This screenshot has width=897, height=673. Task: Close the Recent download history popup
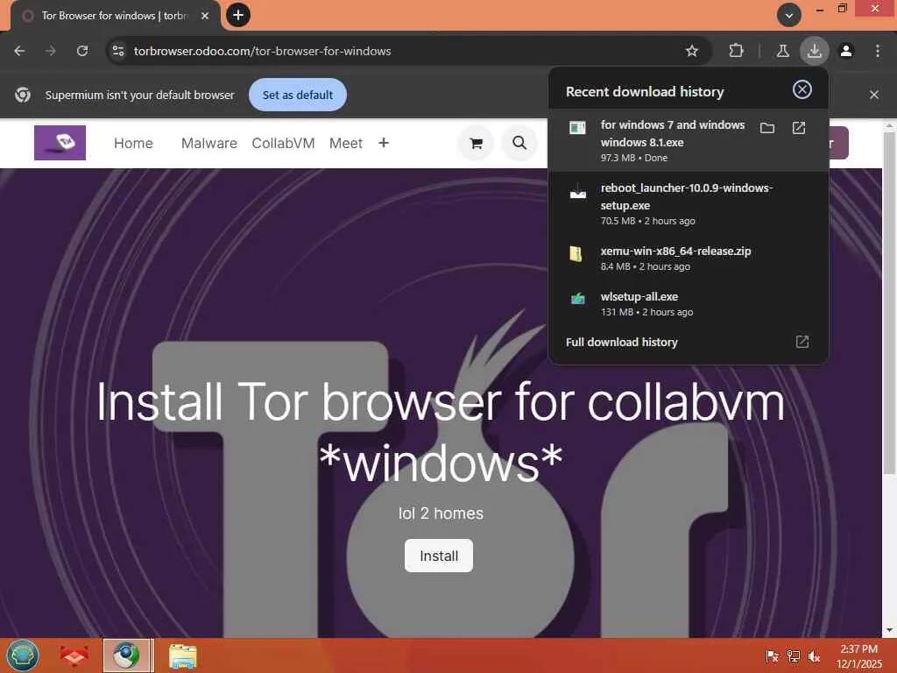click(802, 90)
